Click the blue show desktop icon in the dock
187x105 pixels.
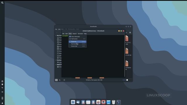coord(108,102)
